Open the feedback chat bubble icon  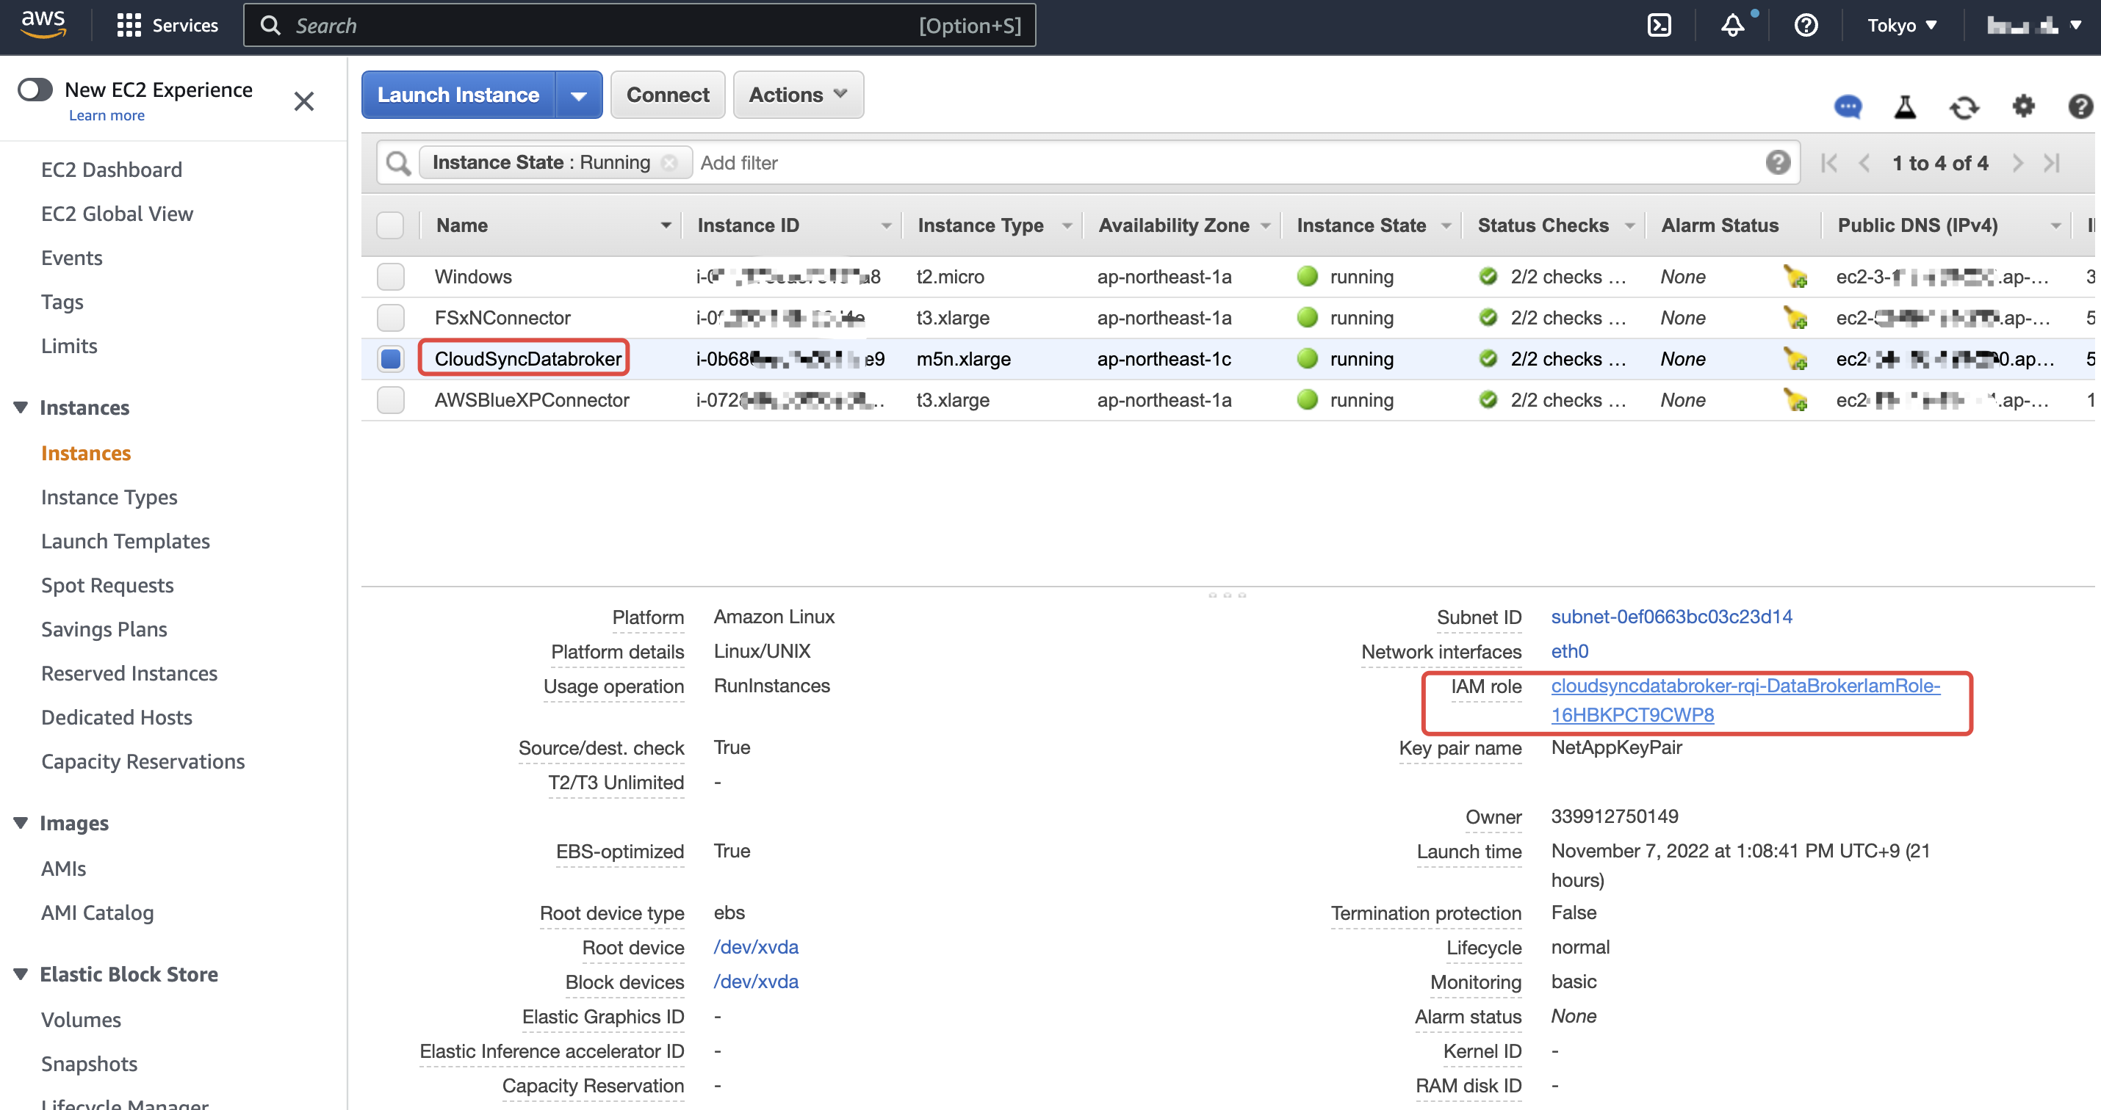1848,106
